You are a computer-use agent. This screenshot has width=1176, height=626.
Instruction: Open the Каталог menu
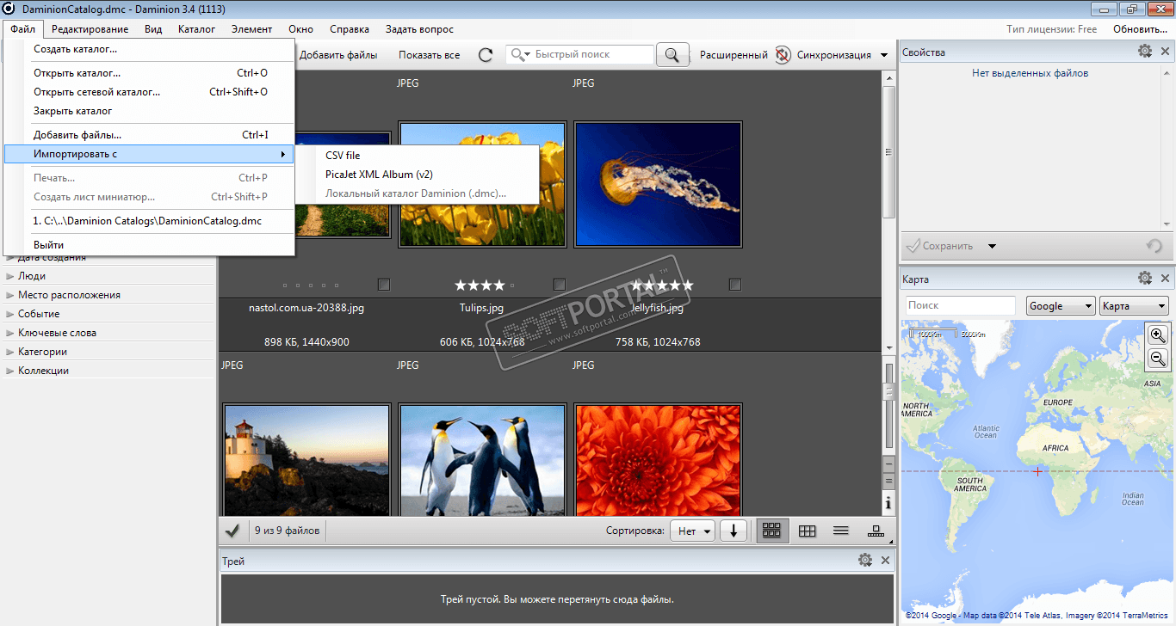pyautogui.click(x=196, y=29)
